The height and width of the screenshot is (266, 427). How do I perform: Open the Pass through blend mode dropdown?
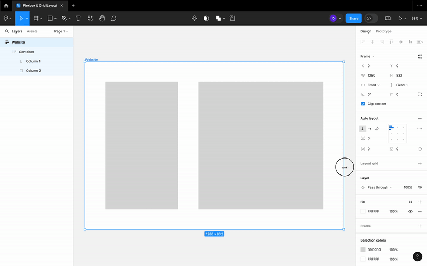pos(379,187)
